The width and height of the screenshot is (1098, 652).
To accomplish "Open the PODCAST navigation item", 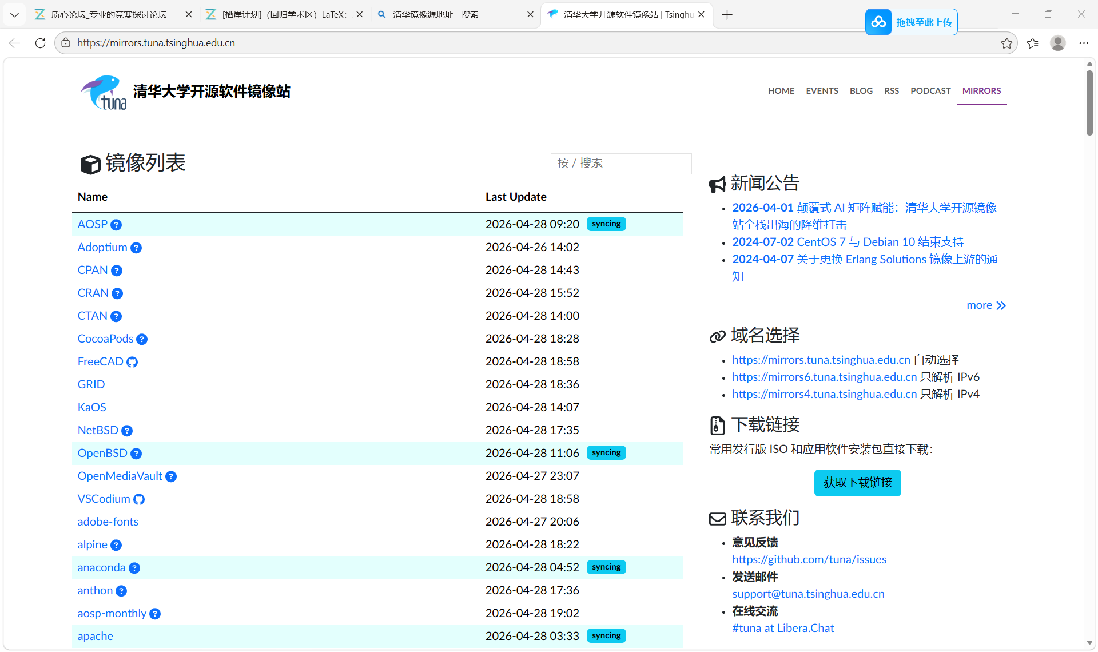I will 930,91.
